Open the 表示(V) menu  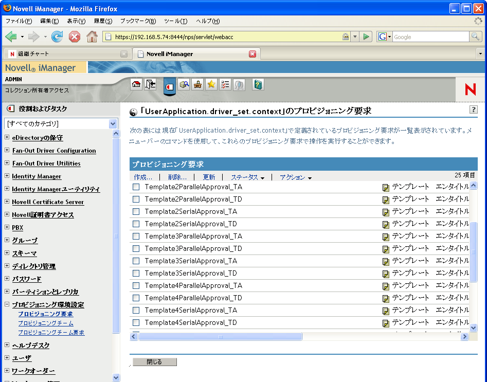(x=76, y=21)
